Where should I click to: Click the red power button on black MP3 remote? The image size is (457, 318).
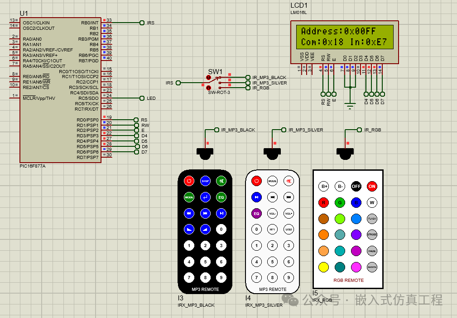pos(189,181)
